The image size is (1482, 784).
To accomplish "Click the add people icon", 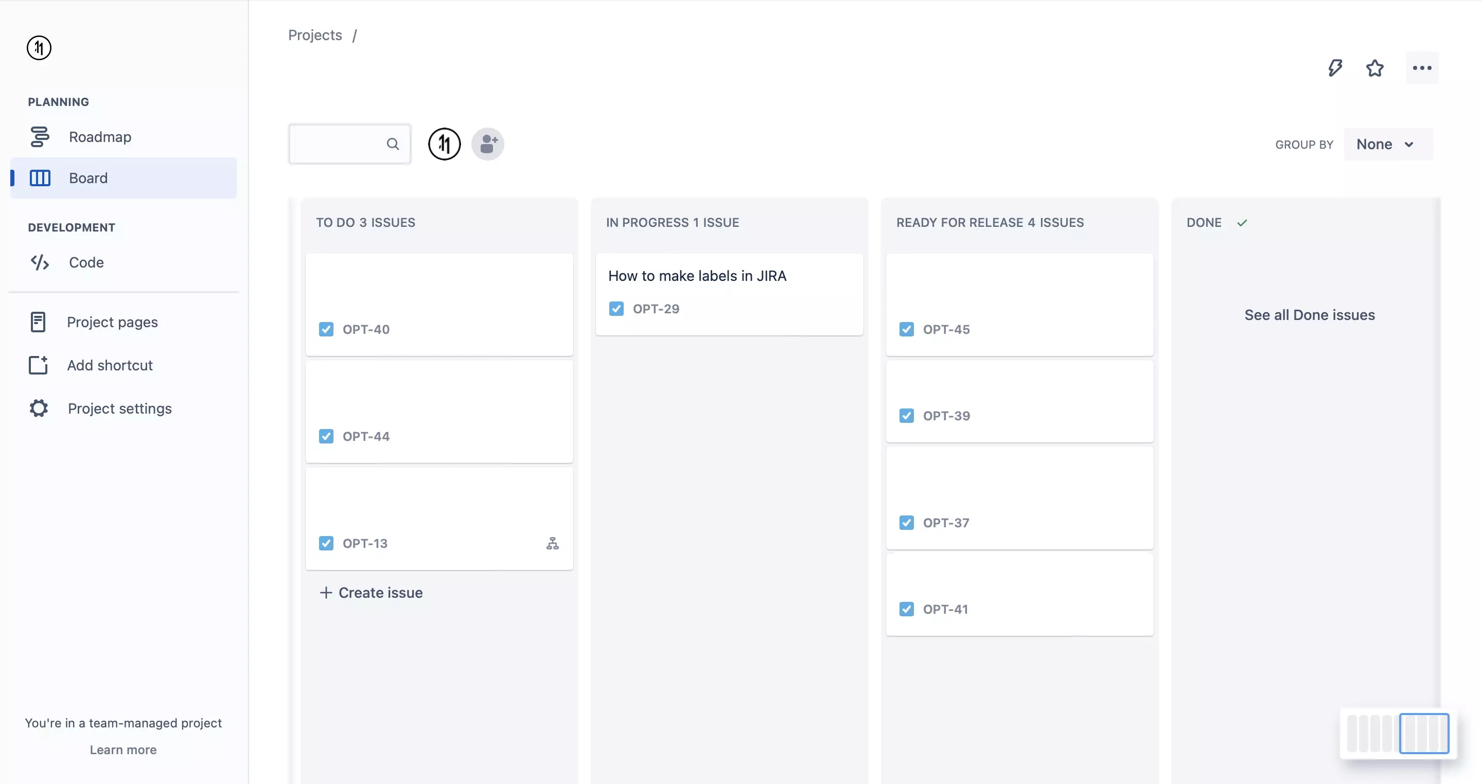I will (x=487, y=144).
